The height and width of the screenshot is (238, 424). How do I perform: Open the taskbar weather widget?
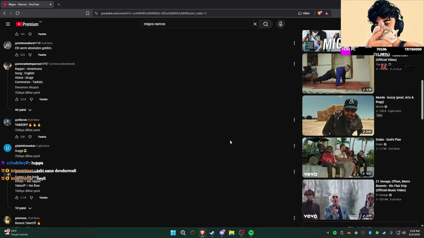(16, 233)
